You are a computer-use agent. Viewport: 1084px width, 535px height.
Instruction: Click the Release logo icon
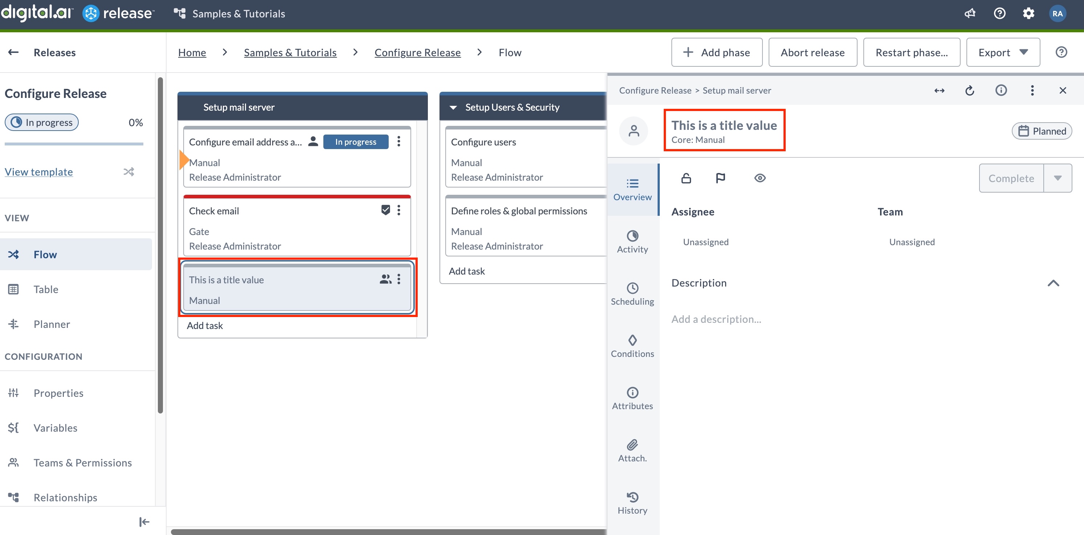[91, 13]
